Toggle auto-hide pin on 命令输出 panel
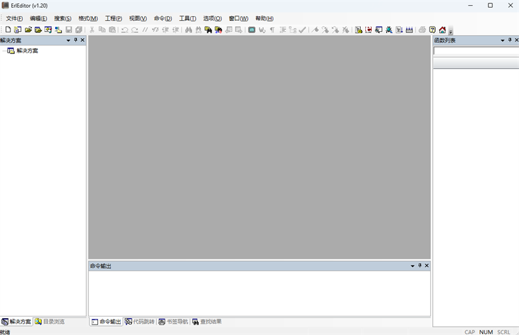Image resolution: width=519 pixels, height=335 pixels. [x=420, y=266]
